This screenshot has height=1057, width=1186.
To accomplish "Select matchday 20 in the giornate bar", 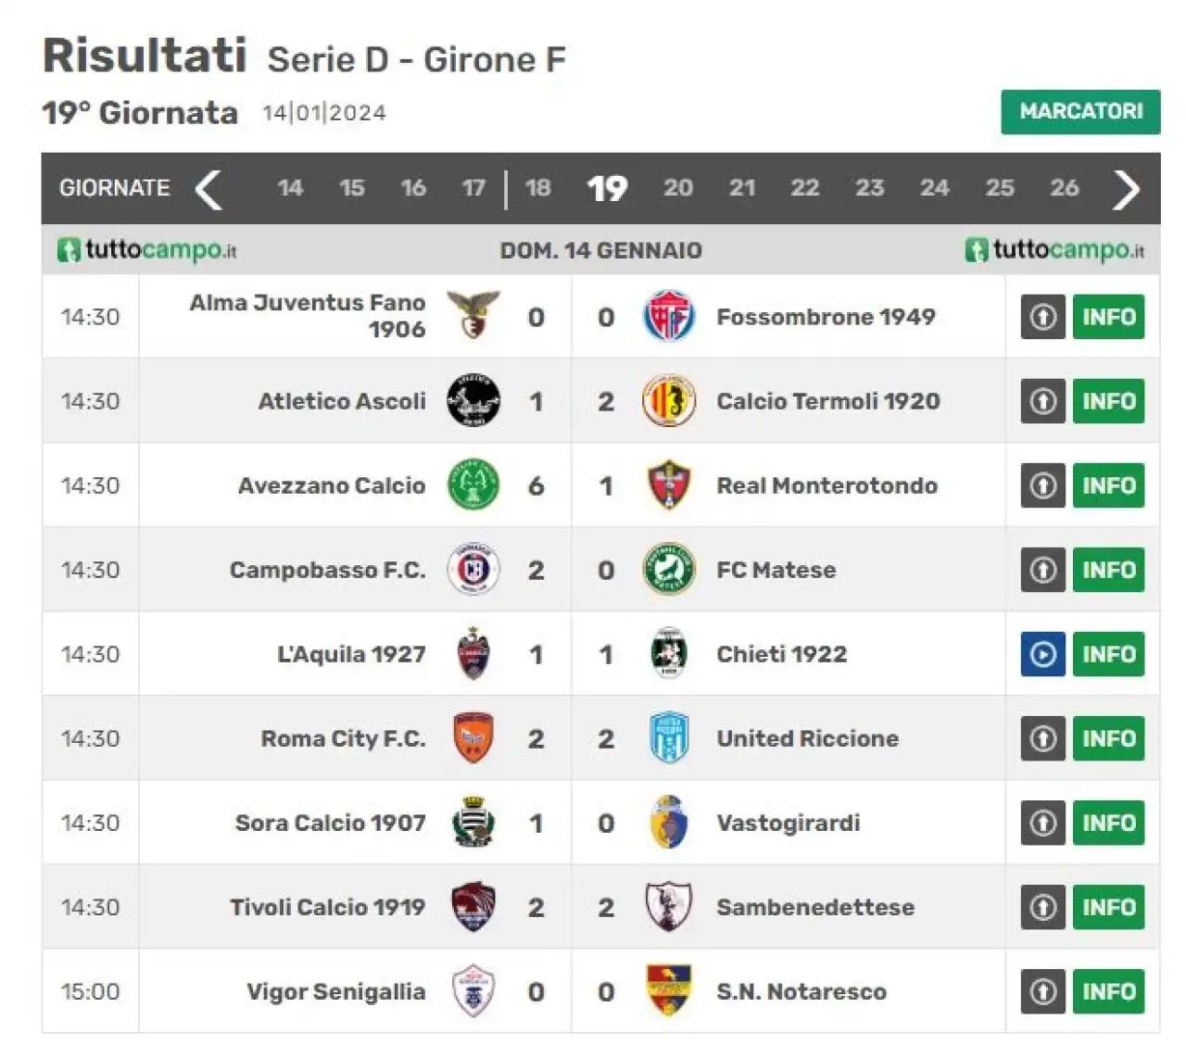I will tap(677, 188).
